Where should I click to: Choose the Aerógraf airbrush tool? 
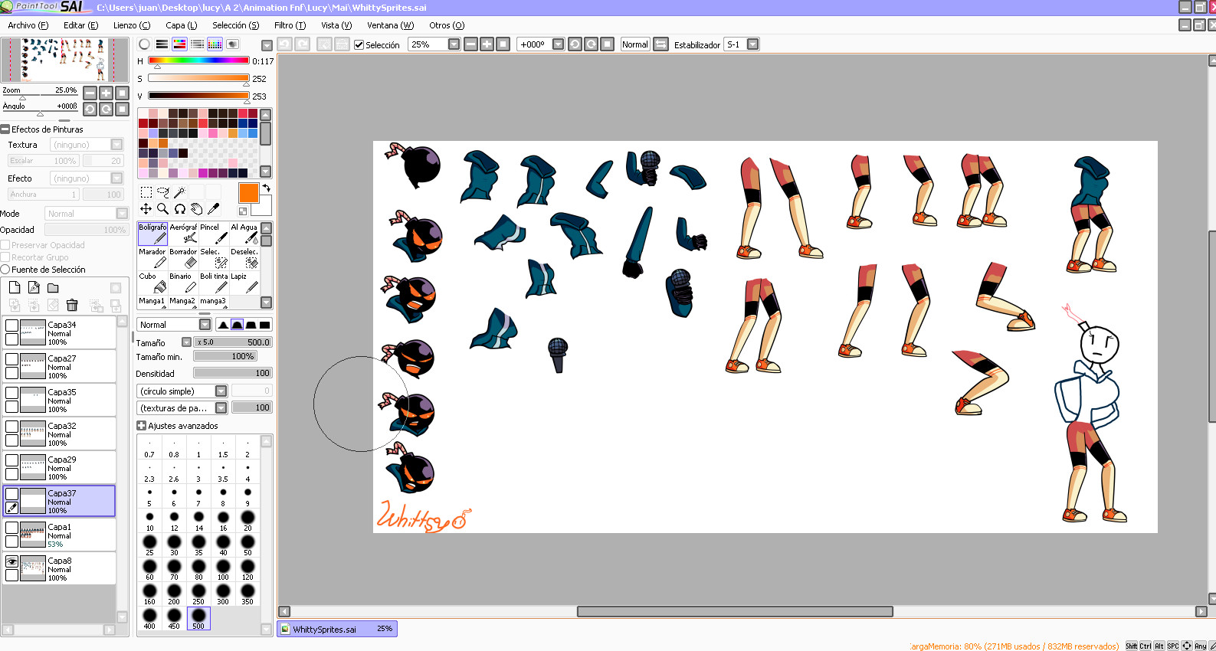tap(183, 234)
